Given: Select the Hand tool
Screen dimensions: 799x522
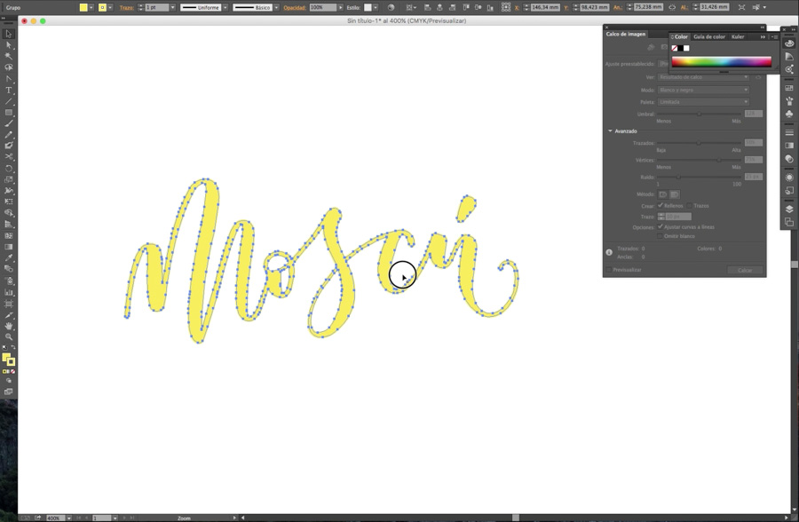Looking at the screenshot, I should (9, 326).
